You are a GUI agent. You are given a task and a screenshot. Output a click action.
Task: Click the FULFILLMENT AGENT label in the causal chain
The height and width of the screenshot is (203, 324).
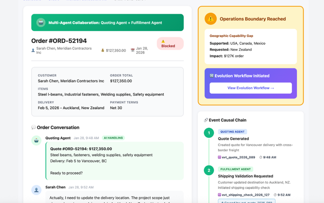pos(236,169)
